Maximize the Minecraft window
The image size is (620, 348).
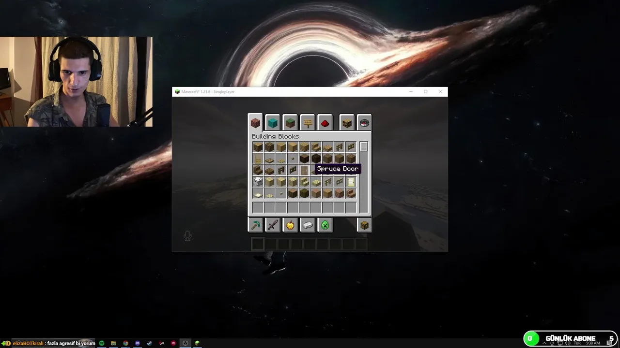425,91
